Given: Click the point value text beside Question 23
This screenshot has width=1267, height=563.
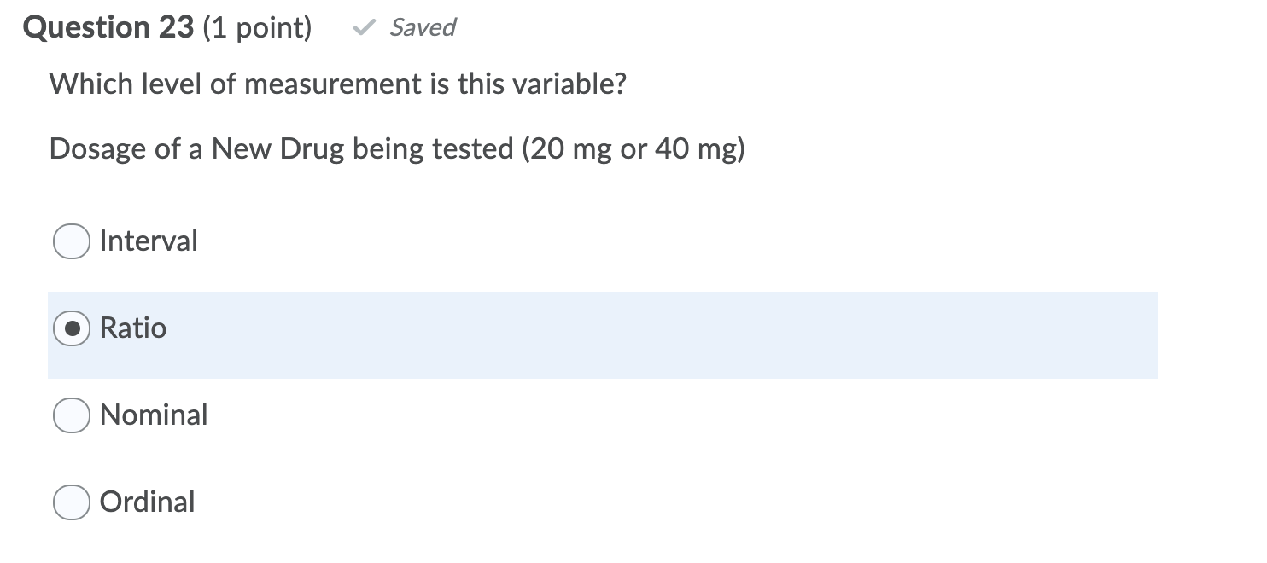Looking at the screenshot, I should pos(256,27).
